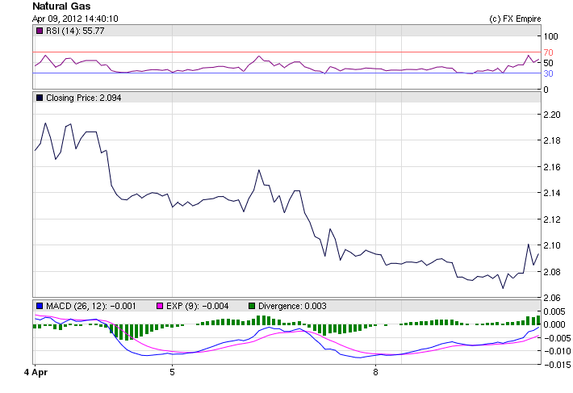Click the timestamp Apr 09, 2012 14:40:10
The height and width of the screenshot is (393, 573).
(x=75, y=19)
